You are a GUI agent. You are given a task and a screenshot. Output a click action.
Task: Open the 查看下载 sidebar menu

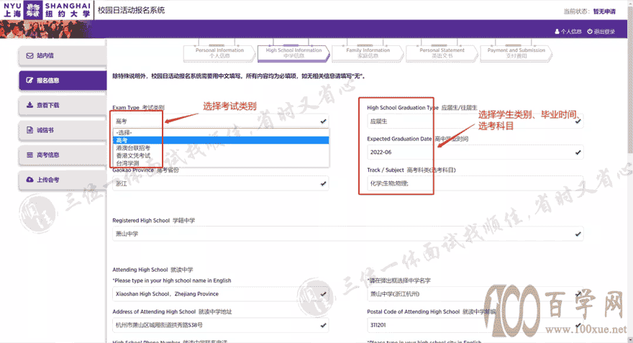(63, 105)
